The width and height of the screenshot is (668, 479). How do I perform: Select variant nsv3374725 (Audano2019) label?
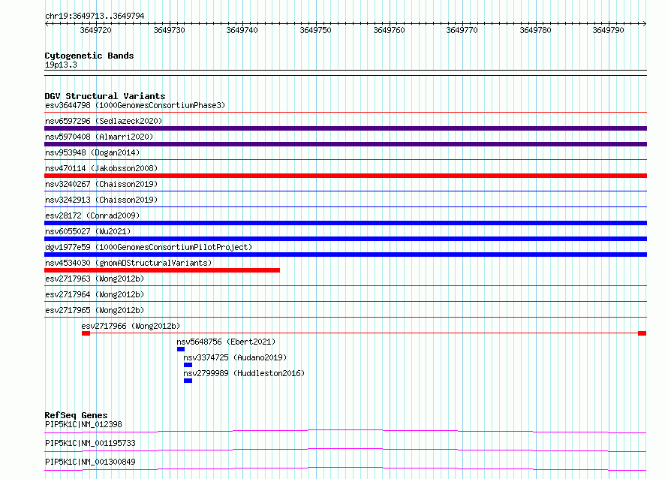[x=235, y=357]
